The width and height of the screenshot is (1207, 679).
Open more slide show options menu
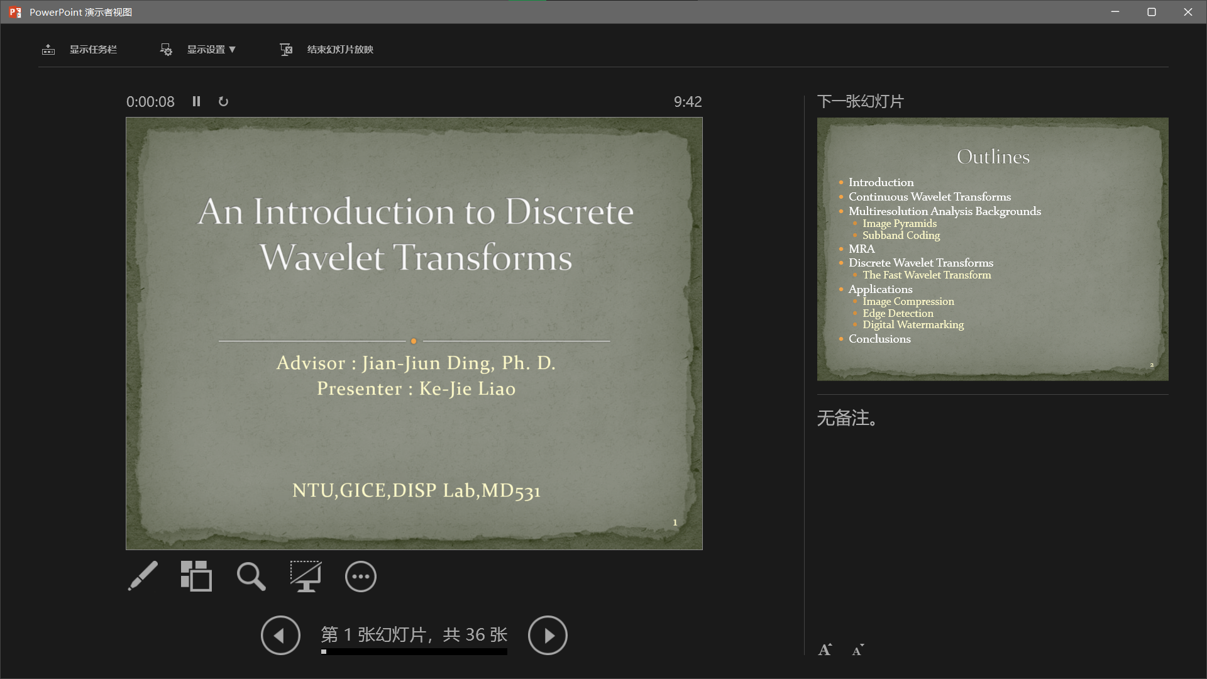pyautogui.click(x=361, y=577)
